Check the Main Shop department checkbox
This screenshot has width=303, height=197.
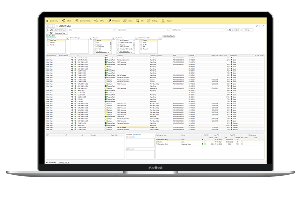coord(48,40)
